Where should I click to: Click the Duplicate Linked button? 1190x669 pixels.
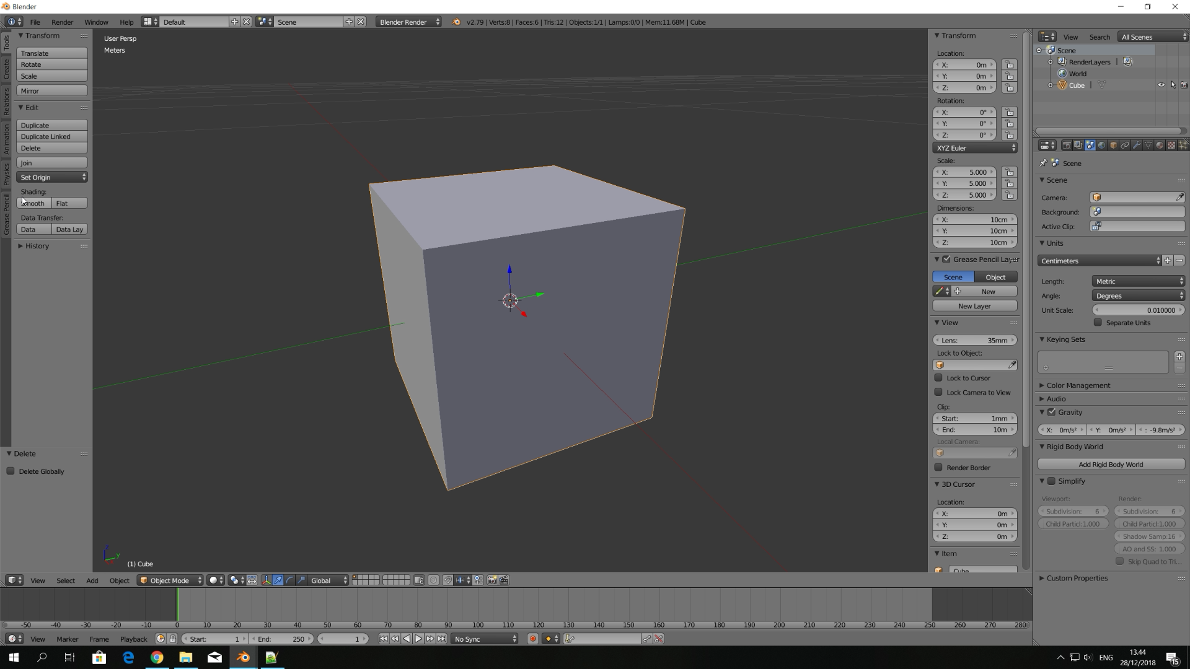pos(52,136)
